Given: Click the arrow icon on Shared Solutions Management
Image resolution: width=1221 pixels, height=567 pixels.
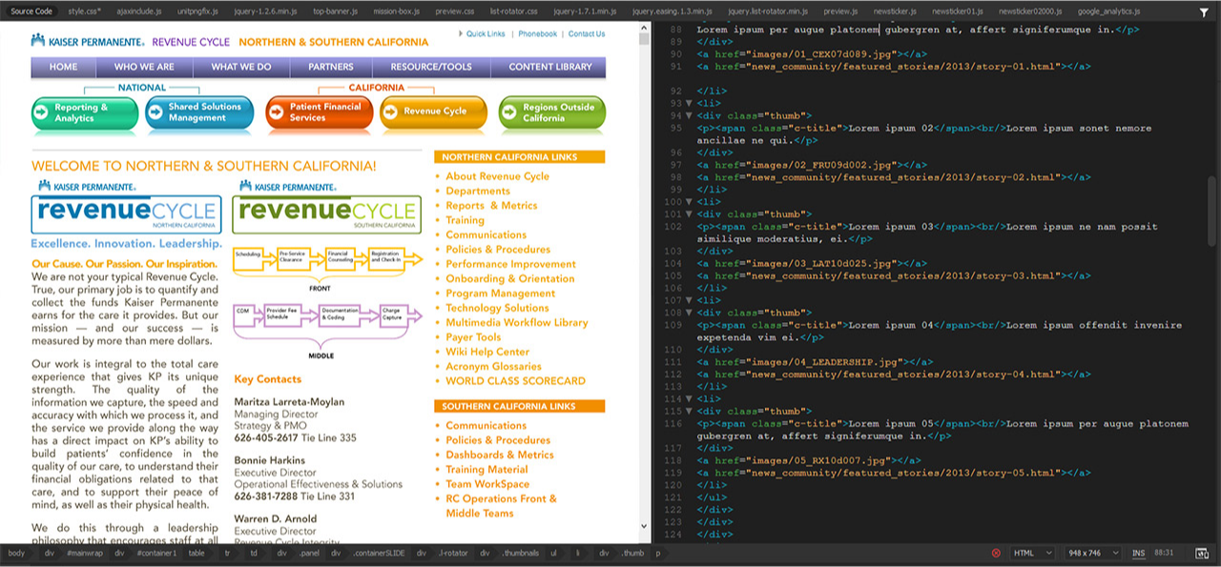Looking at the screenshot, I should pyautogui.click(x=155, y=112).
